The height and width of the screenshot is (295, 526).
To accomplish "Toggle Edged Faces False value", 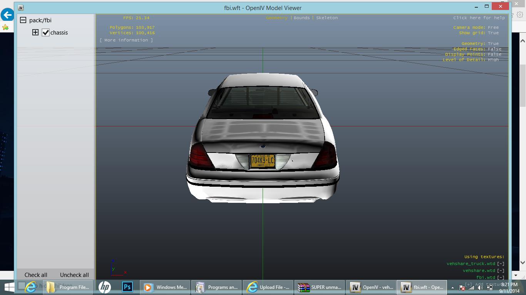I will [x=494, y=49].
